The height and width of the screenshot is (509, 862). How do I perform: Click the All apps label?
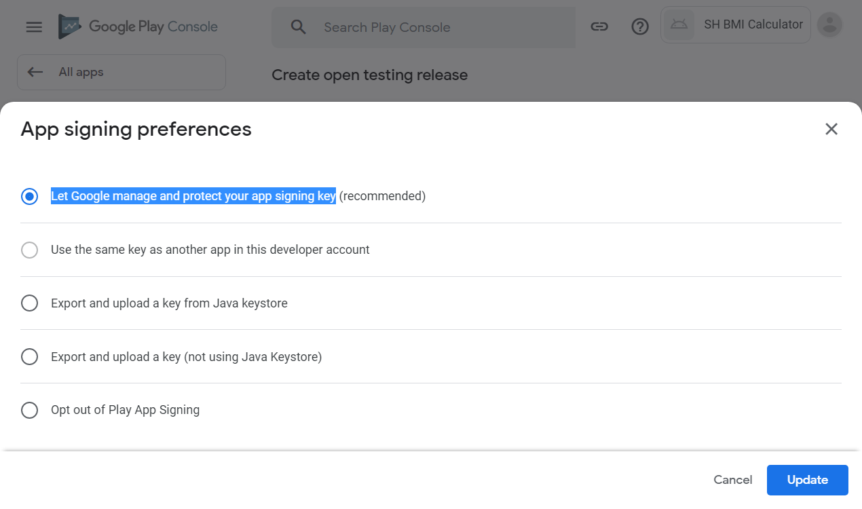(x=81, y=72)
